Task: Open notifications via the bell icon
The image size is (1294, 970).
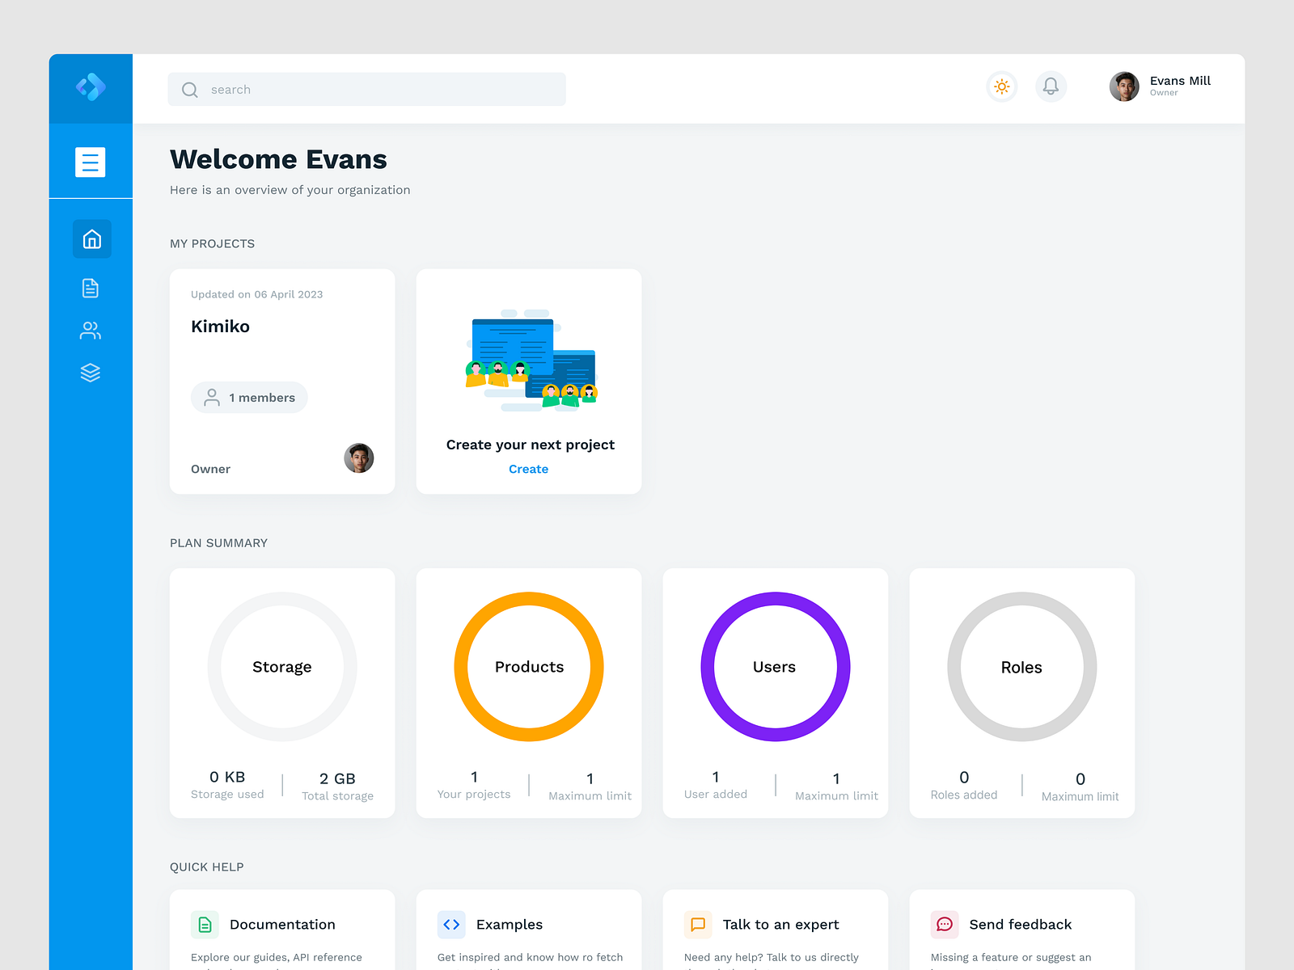Action: (1051, 86)
